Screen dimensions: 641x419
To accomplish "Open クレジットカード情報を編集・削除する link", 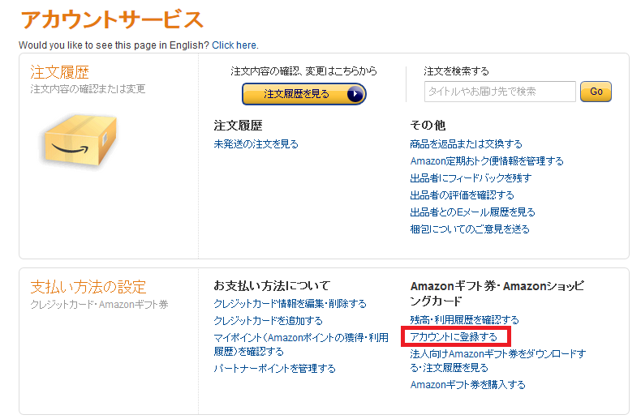I will pos(290,304).
